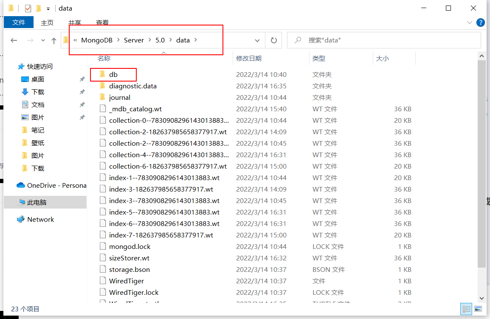Click the file list scrollbar up arrow
The width and height of the screenshot is (490, 319).
pos(482,56)
